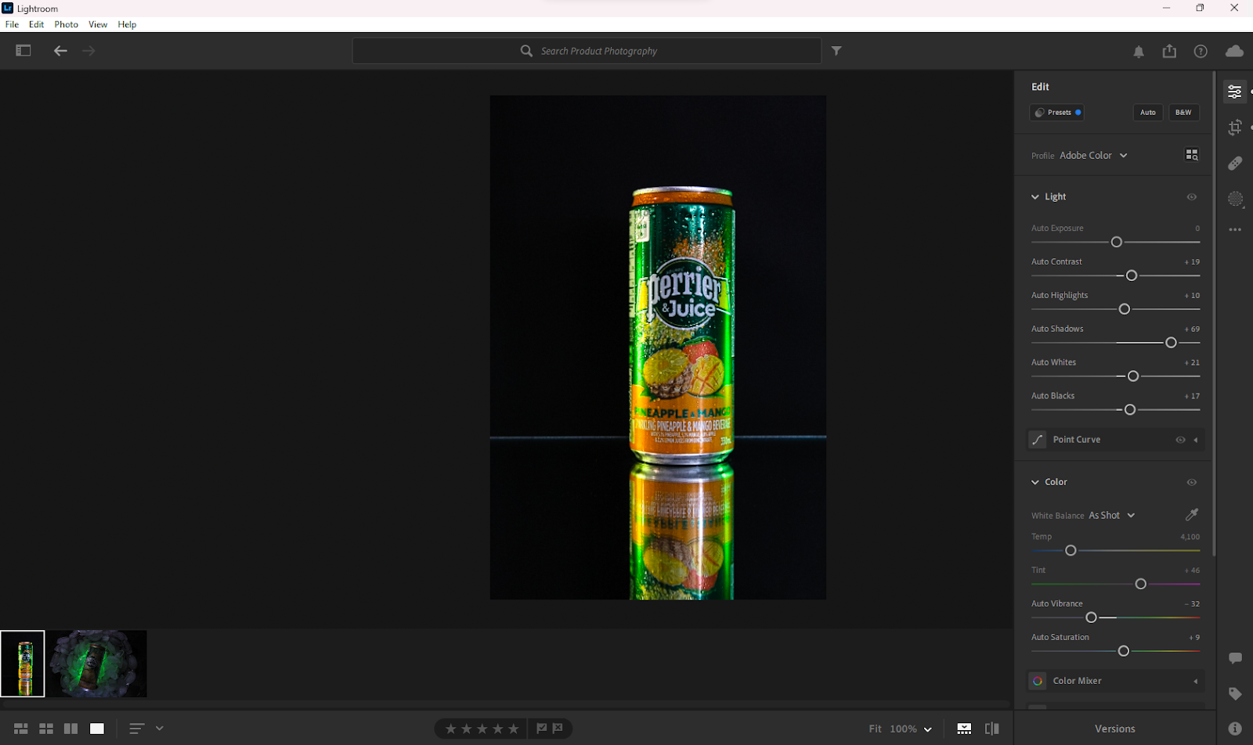Select the green smoke can thumbnail
The height and width of the screenshot is (745, 1253).
(98, 664)
